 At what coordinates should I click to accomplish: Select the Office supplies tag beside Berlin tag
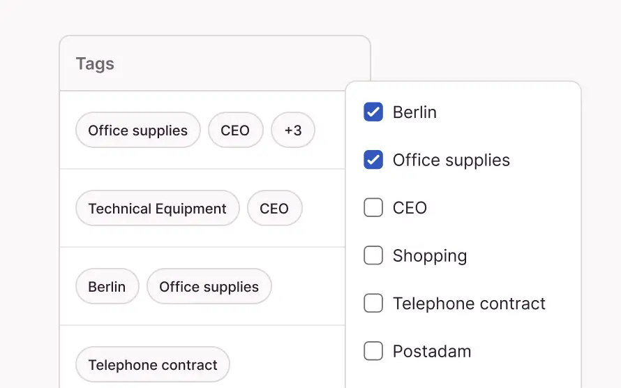coord(209,287)
